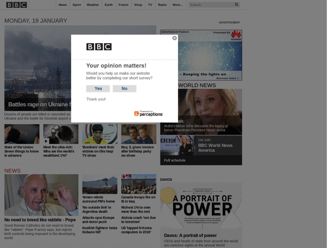Open the Earth menu item
This screenshot has width=330, height=248.
(109, 5)
